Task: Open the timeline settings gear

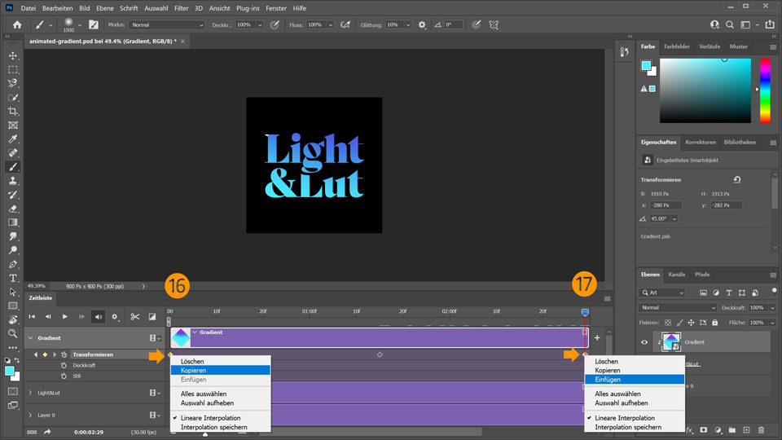Action: tap(115, 316)
